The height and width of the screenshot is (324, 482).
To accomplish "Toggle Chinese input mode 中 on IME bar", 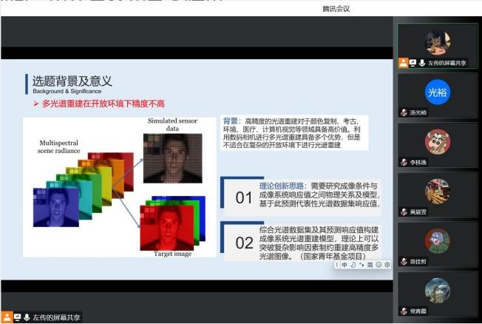I will click(x=344, y=265).
